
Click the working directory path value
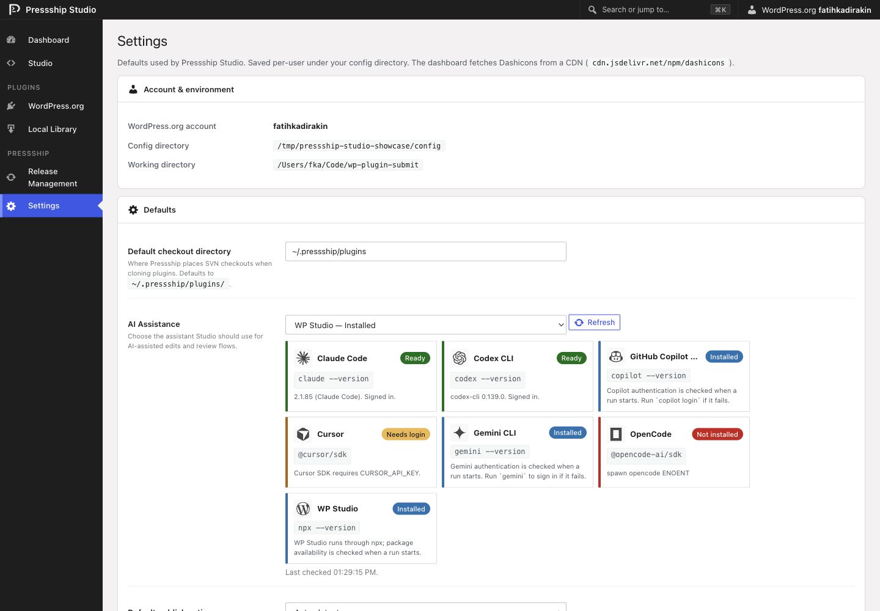348,165
